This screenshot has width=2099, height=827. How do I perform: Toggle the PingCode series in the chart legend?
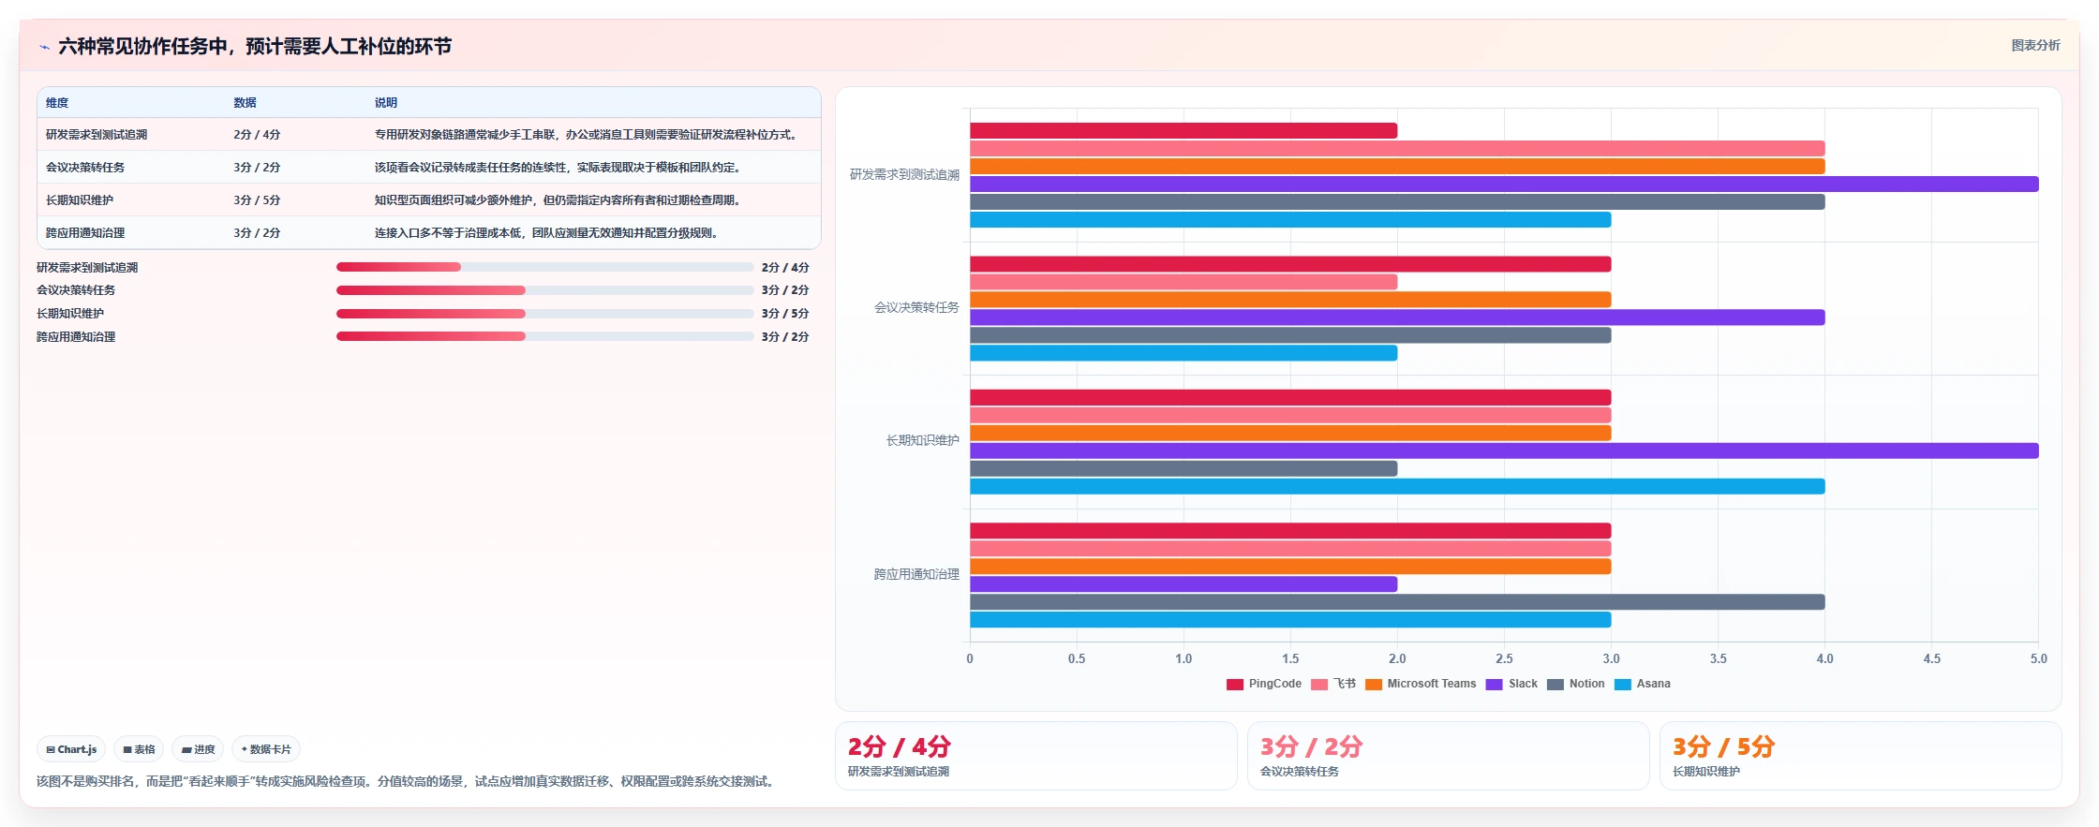(1264, 684)
